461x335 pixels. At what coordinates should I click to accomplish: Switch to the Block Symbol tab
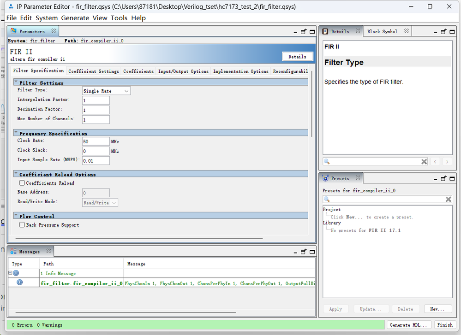[382, 31]
